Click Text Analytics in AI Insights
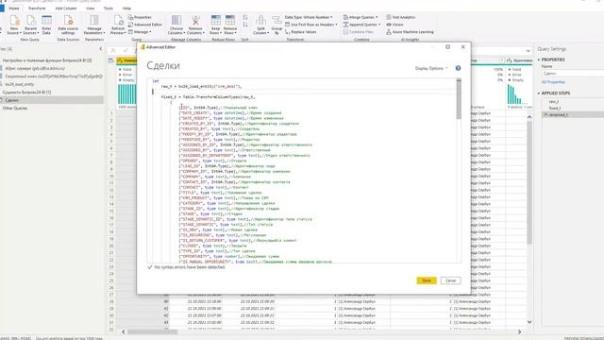 (x=400, y=17)
